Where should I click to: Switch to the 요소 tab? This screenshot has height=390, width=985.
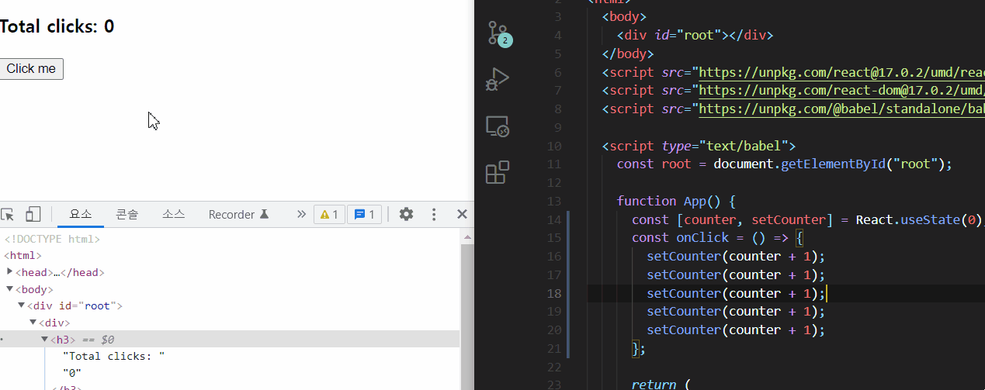(81, 215)
